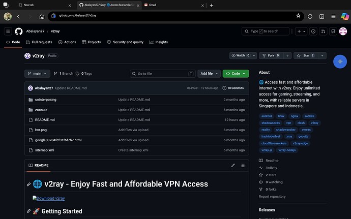The height and width of the screenshot is (219, 351).
Task: Open the pull requests icon in GitHub header
Action: (323, 32)
